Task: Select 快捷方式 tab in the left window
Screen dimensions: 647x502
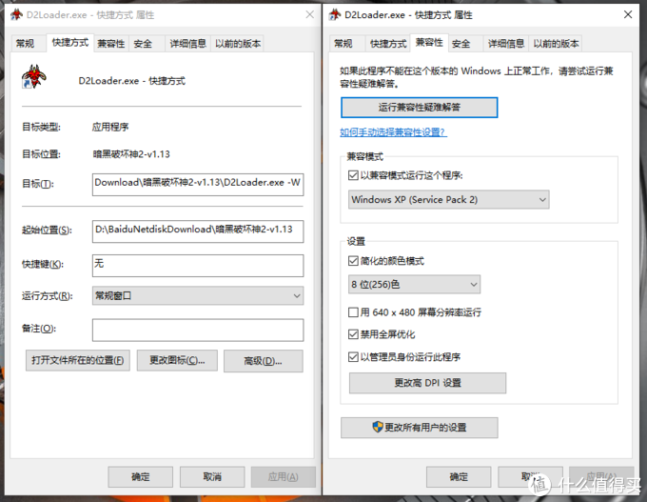Action: pyautogui.click(x=70, y=43)
